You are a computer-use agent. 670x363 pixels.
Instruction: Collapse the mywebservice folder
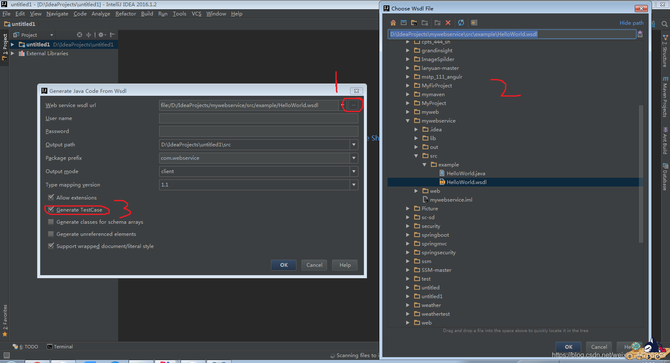[407, 121]
